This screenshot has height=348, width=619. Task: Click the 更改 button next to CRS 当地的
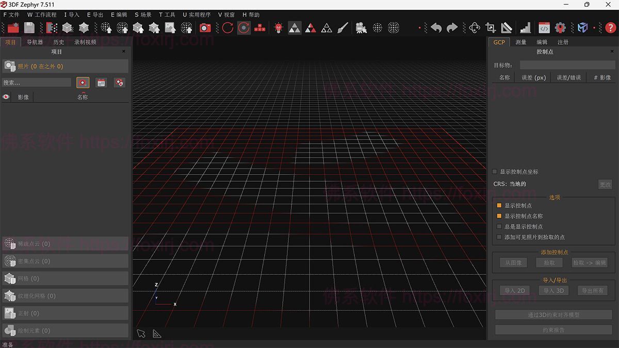tap(605, 184)
